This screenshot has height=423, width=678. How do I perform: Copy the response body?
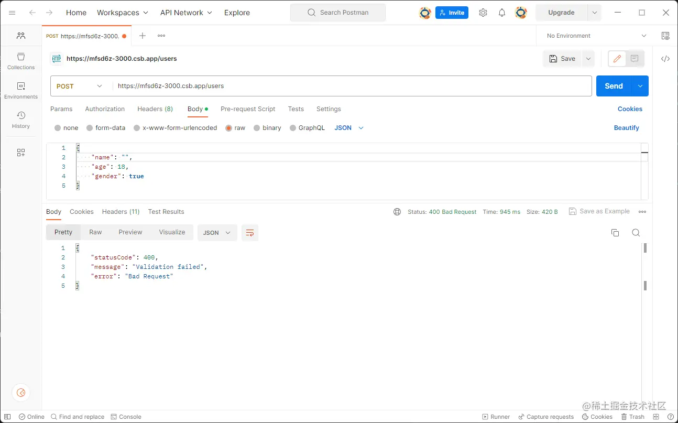[615, 233]
